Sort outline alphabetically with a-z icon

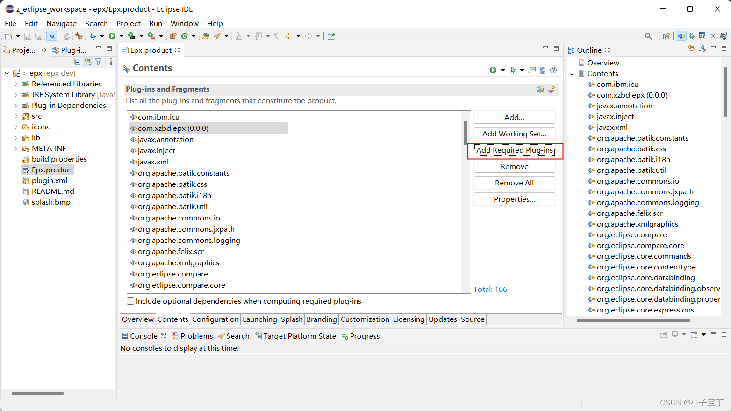pyautogui.click(x=702, y=49)
